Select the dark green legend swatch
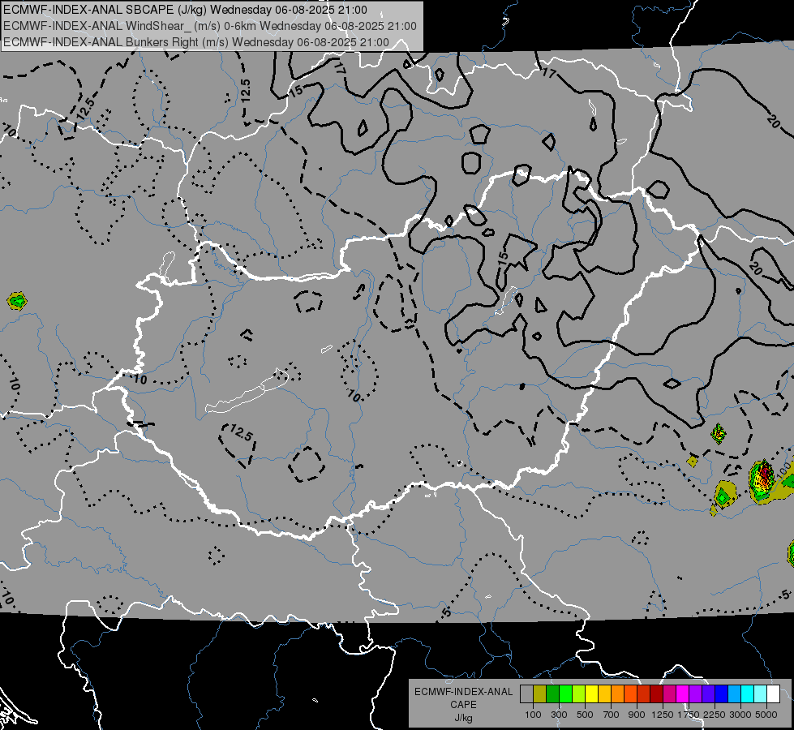Screen dimensions: 794x730 pos(552,693)
